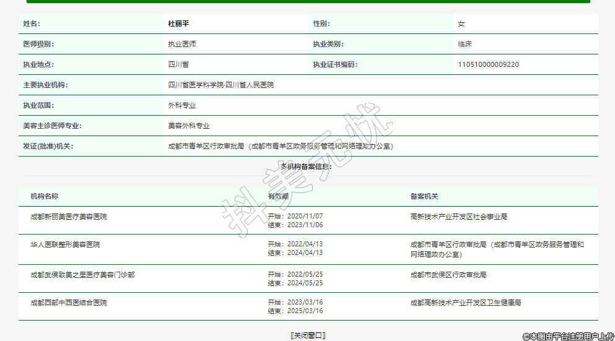This screenshot has height=341, width=615.
Task: Select the 成都新丽美医疗美容医院 row
Action: (69, 217)
